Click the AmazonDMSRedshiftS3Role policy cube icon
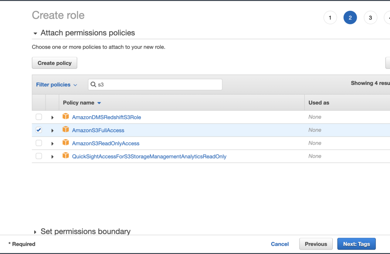This screenshot has width=390, height=254. click(x=66, y=116)
